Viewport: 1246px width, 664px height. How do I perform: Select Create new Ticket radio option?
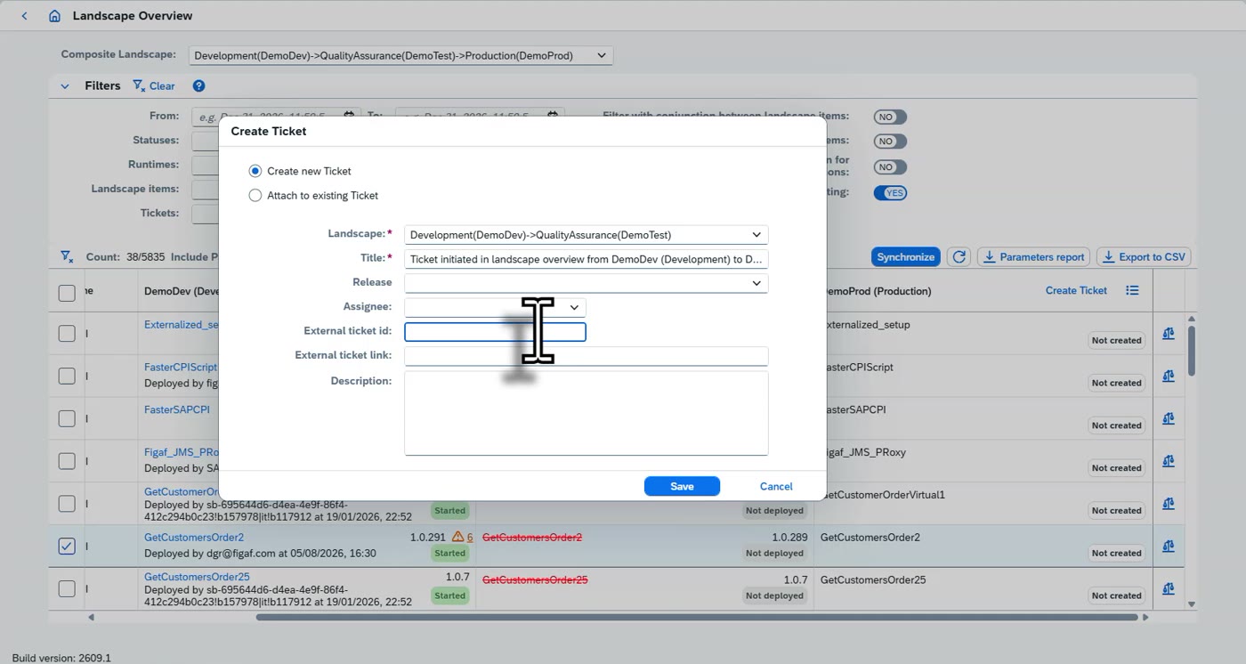tap(255, 171)
